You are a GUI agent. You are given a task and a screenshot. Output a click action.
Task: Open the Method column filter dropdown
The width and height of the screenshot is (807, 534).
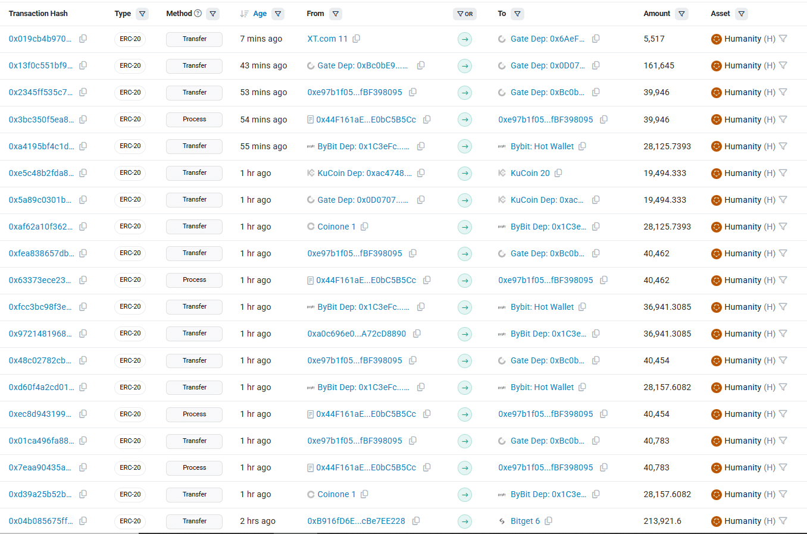tap(213, 14)
